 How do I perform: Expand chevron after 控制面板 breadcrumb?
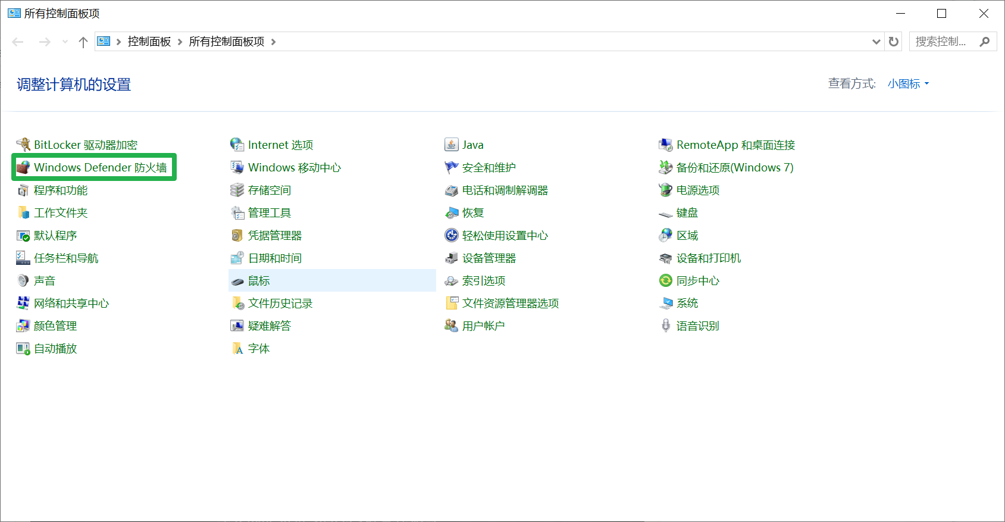(180, 42)
